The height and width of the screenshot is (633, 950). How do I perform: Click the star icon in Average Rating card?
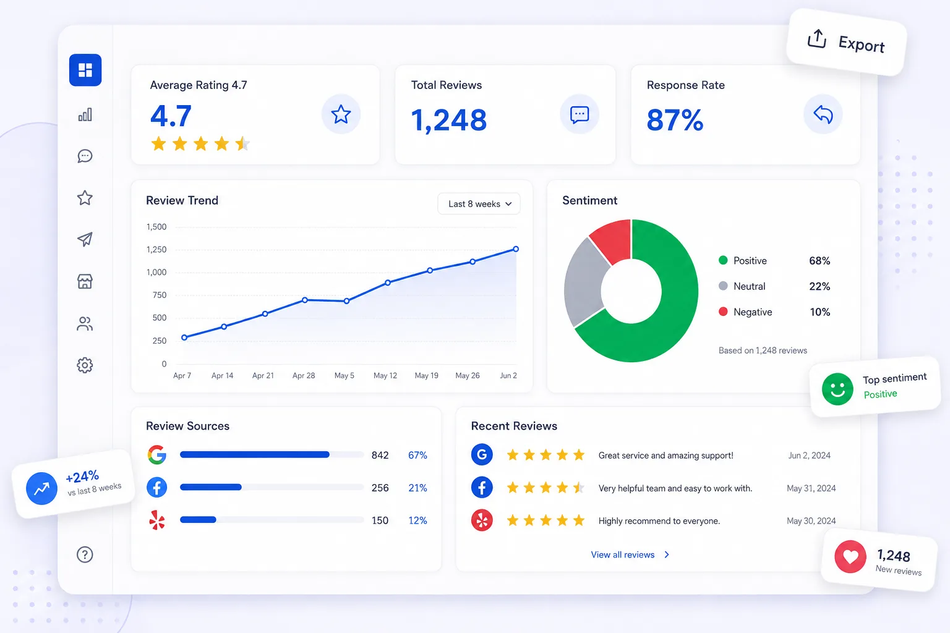pyautogui.click(x=341, y=114)
